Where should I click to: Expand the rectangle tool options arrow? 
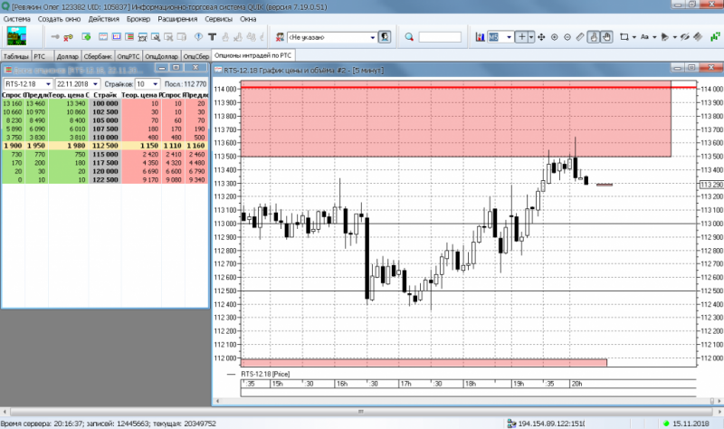(x=634, y=37)
